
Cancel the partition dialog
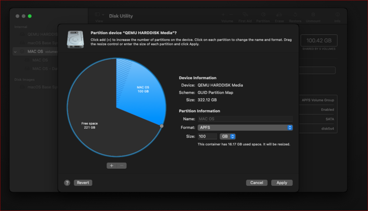(x=256, y=183)
